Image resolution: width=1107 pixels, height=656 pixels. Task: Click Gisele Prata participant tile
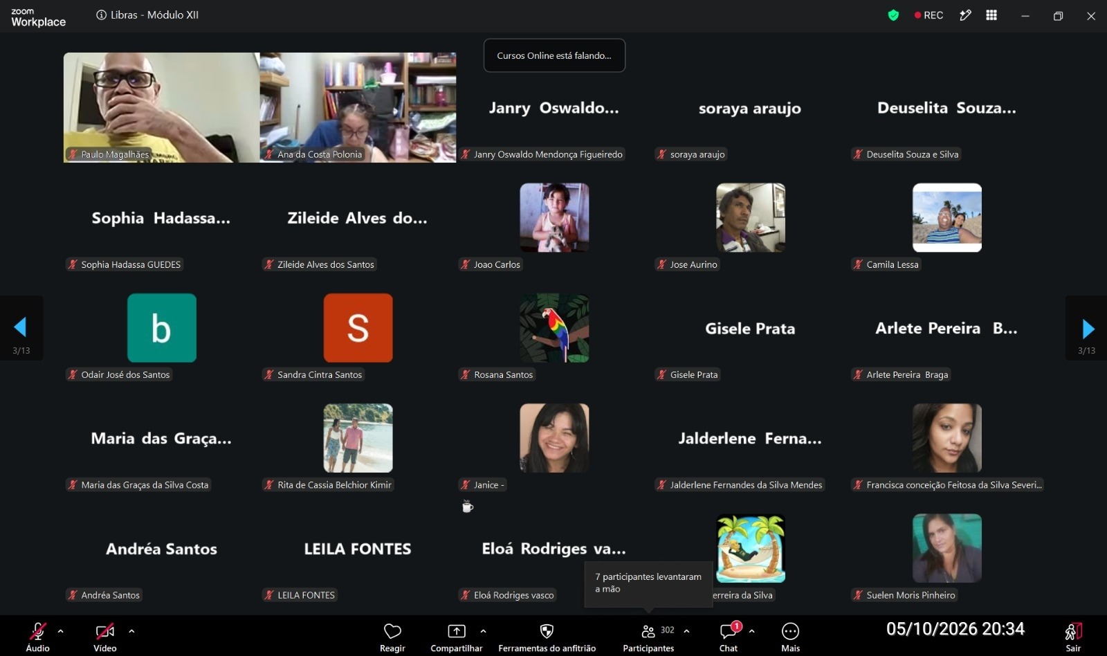(751, 328)
